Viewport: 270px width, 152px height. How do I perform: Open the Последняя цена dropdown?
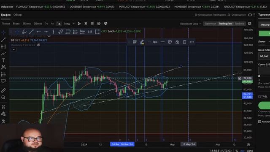190,24
